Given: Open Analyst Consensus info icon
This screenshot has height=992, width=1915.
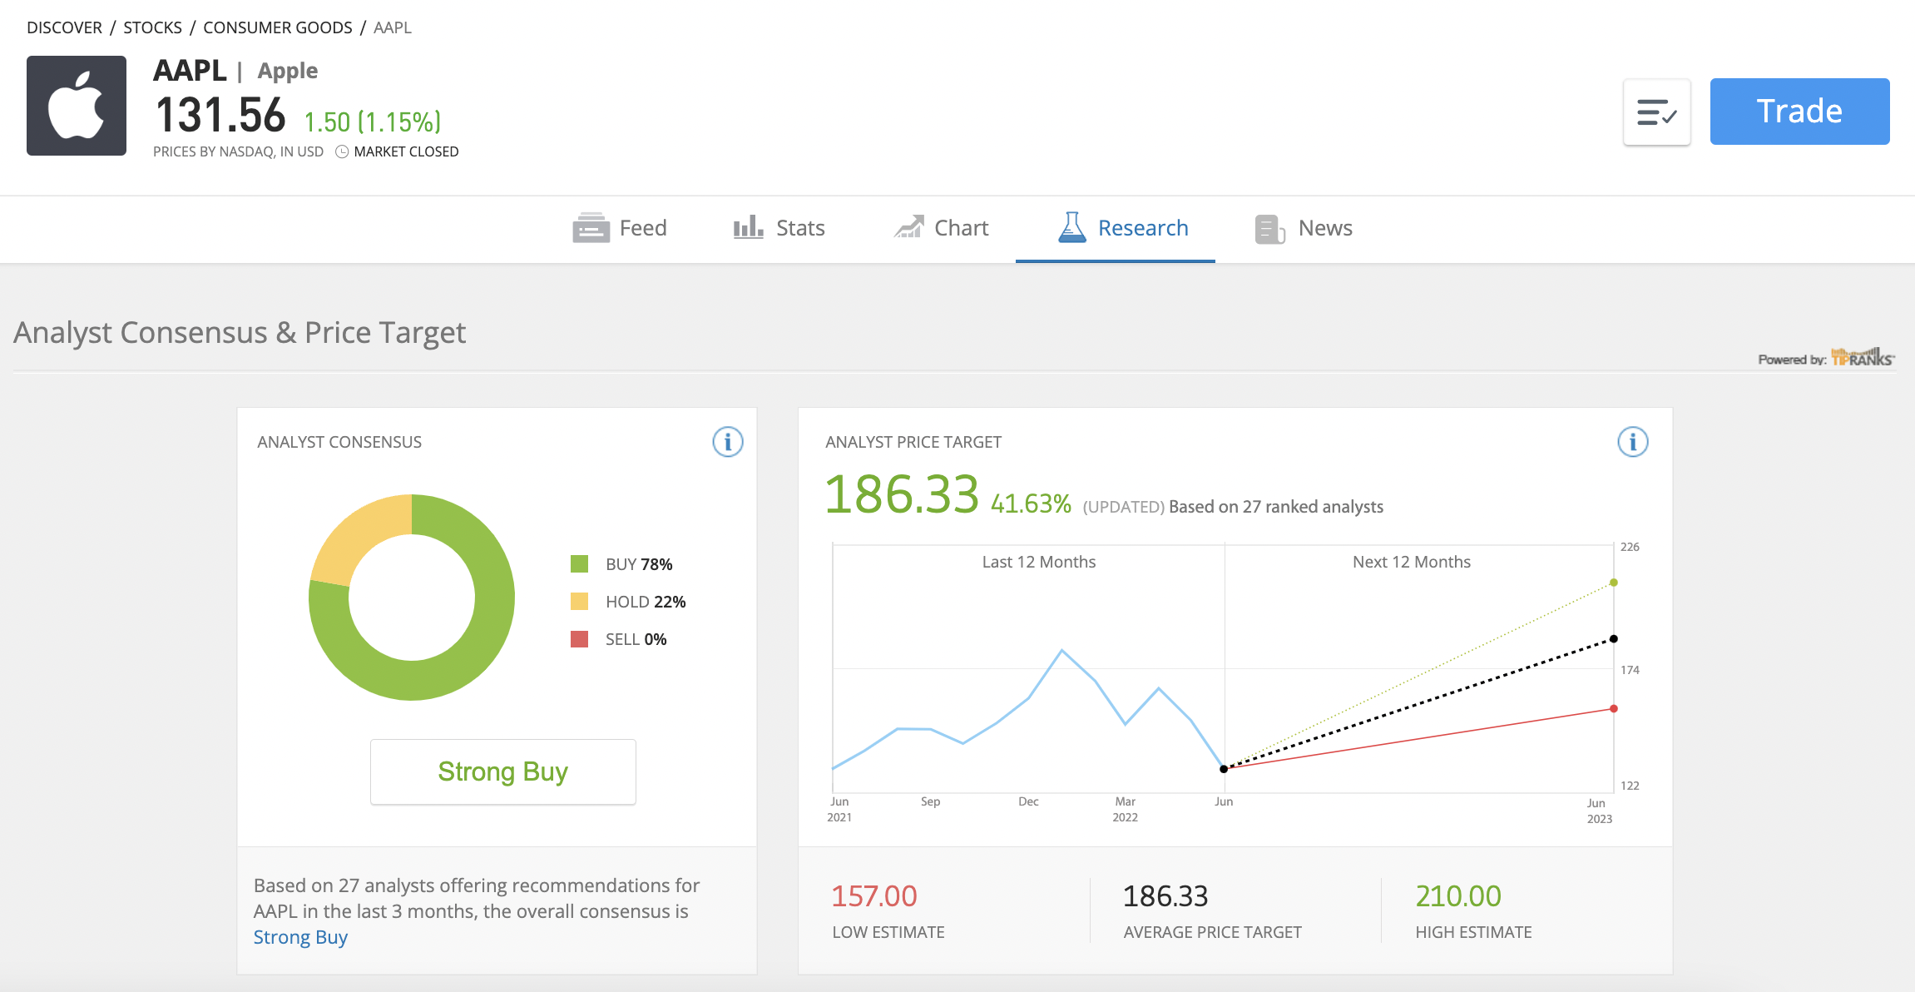Looking at the screenshot, I should [728, 442].
